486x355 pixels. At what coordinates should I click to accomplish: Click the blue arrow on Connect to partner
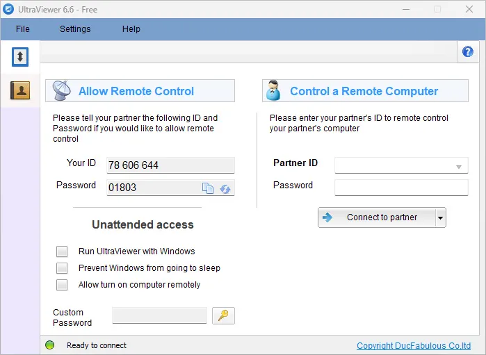(327, 217)
